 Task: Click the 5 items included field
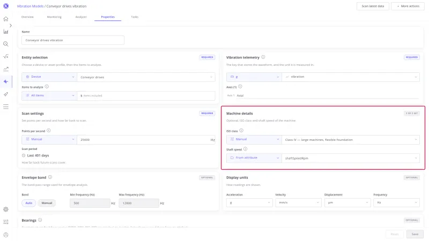pyautogui.click(x=146, y=96)
